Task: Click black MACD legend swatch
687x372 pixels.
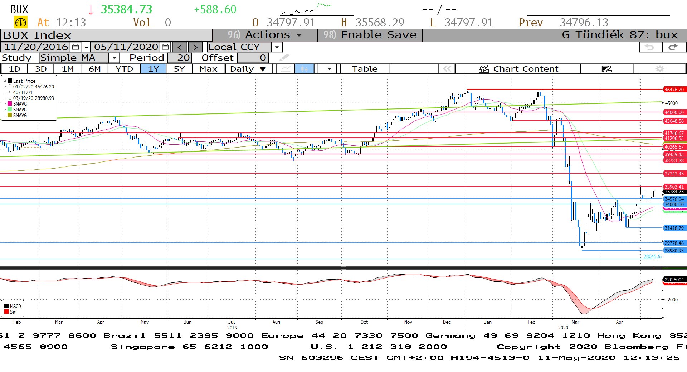Action: [x=6, y=306]
